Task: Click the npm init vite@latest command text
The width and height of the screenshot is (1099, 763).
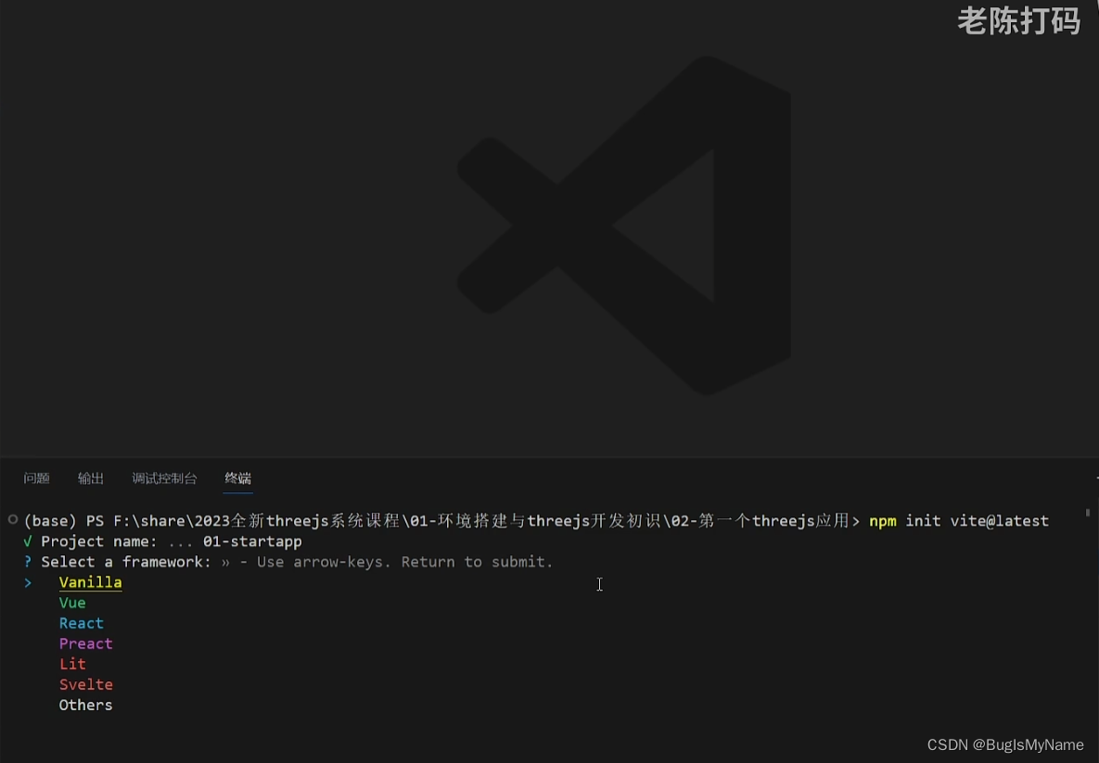Action: tap(960, 520)
